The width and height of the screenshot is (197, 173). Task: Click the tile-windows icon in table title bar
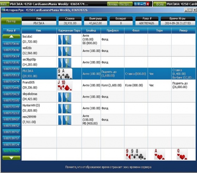[139, 4]
